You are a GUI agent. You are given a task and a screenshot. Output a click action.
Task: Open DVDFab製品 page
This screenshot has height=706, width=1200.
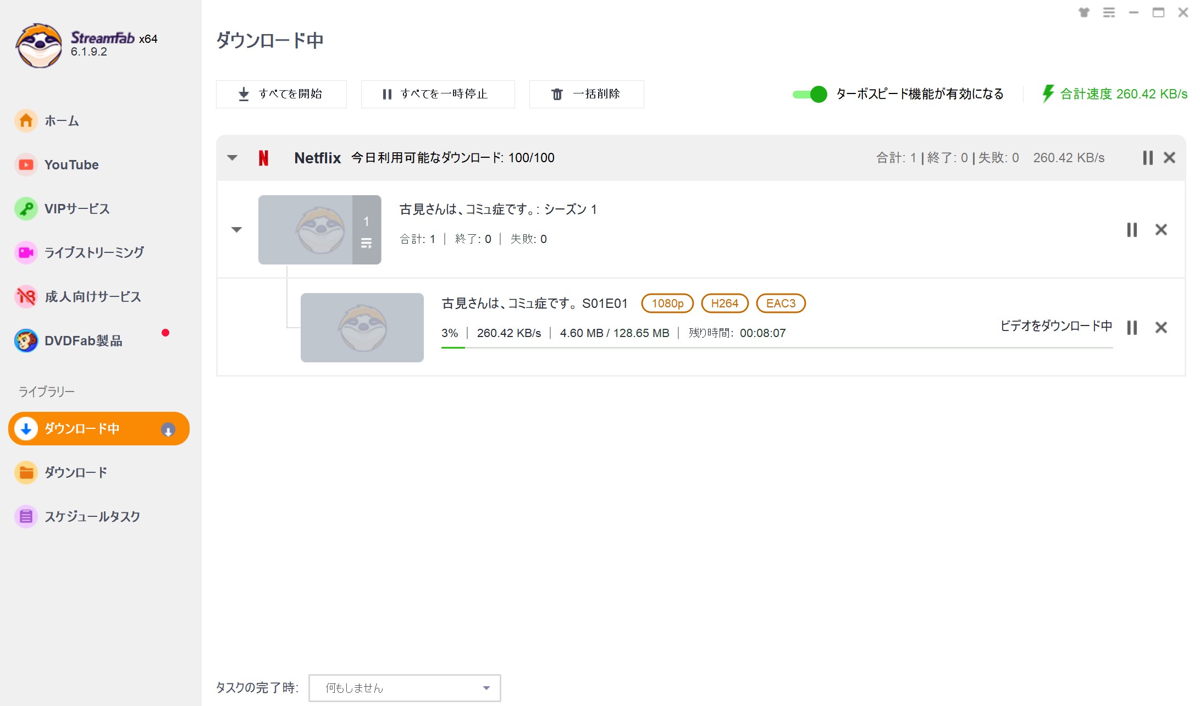pos(83,341)
